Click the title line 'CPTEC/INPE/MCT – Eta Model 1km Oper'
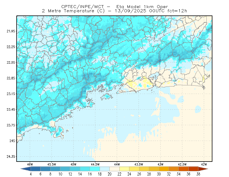Screen dimensions: 229x177 click(114, 7)
